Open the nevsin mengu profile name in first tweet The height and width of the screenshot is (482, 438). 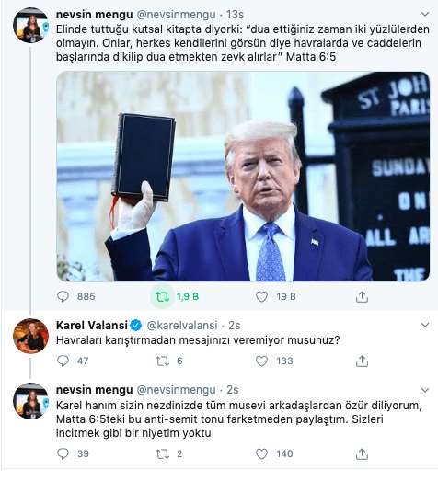click(94, 14)
